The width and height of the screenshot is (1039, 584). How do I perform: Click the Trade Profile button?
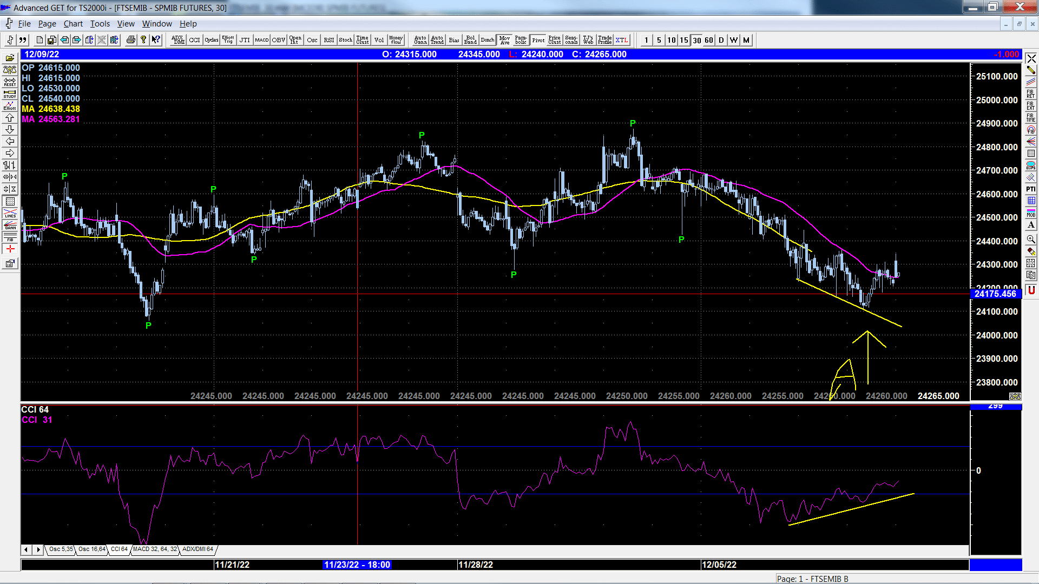605,40
